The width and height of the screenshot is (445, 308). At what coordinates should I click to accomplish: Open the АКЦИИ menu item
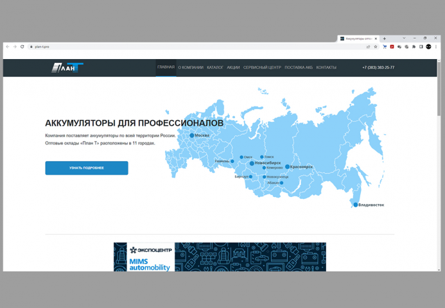point(233,67)
